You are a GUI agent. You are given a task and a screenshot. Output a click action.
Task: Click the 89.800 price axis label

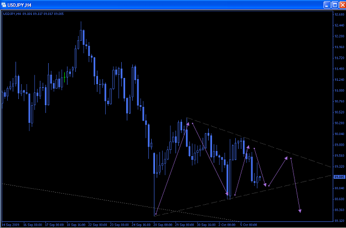click(x=339, y=144)
